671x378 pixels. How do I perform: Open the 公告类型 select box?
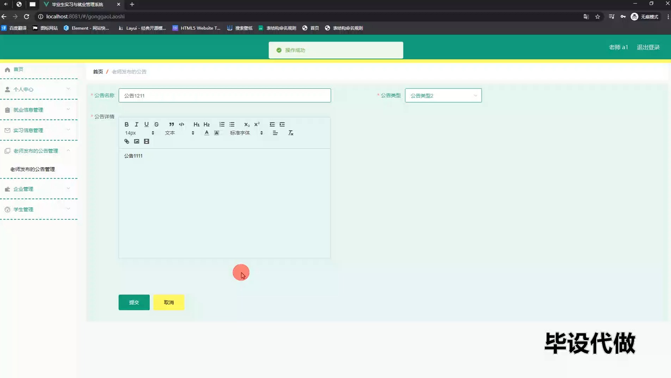pos(443,96)
